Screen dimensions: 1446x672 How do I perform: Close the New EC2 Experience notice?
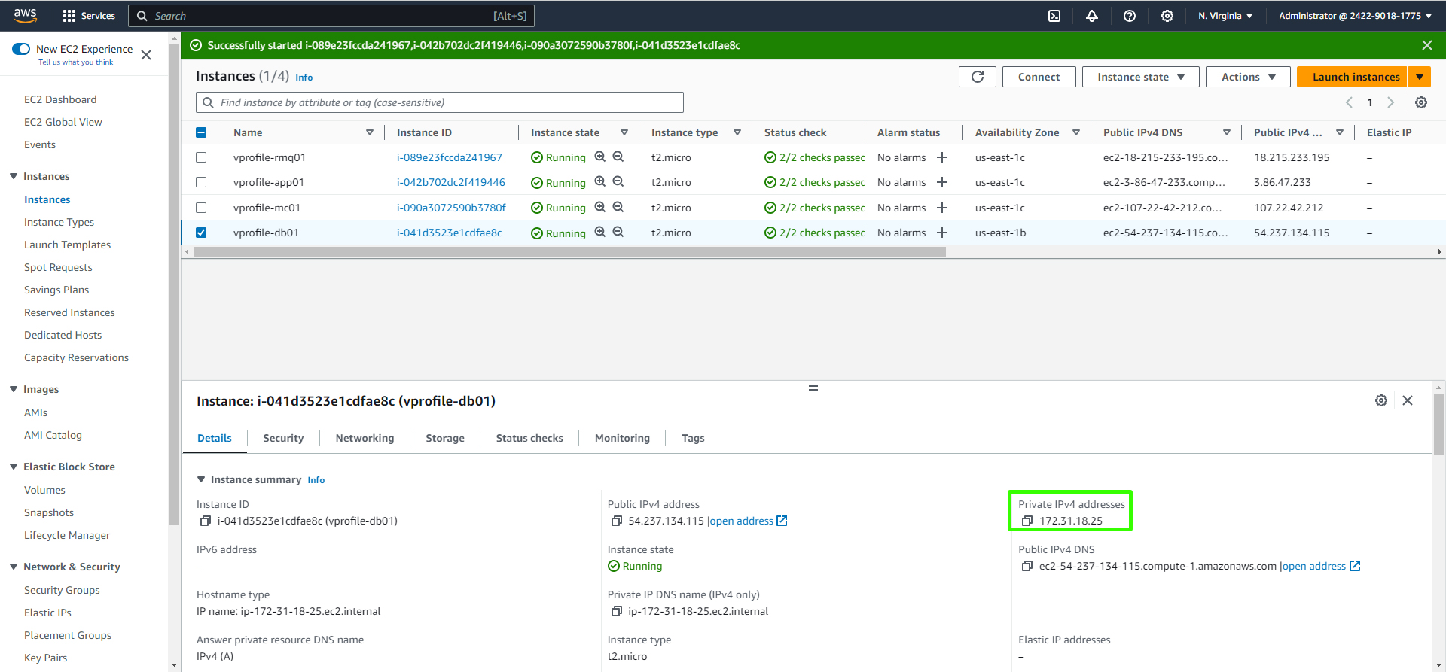click(x=146, y=55)
